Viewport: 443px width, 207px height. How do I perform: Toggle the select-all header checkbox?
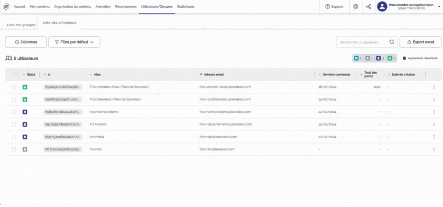pyautogui.click(x=14, y=75)
